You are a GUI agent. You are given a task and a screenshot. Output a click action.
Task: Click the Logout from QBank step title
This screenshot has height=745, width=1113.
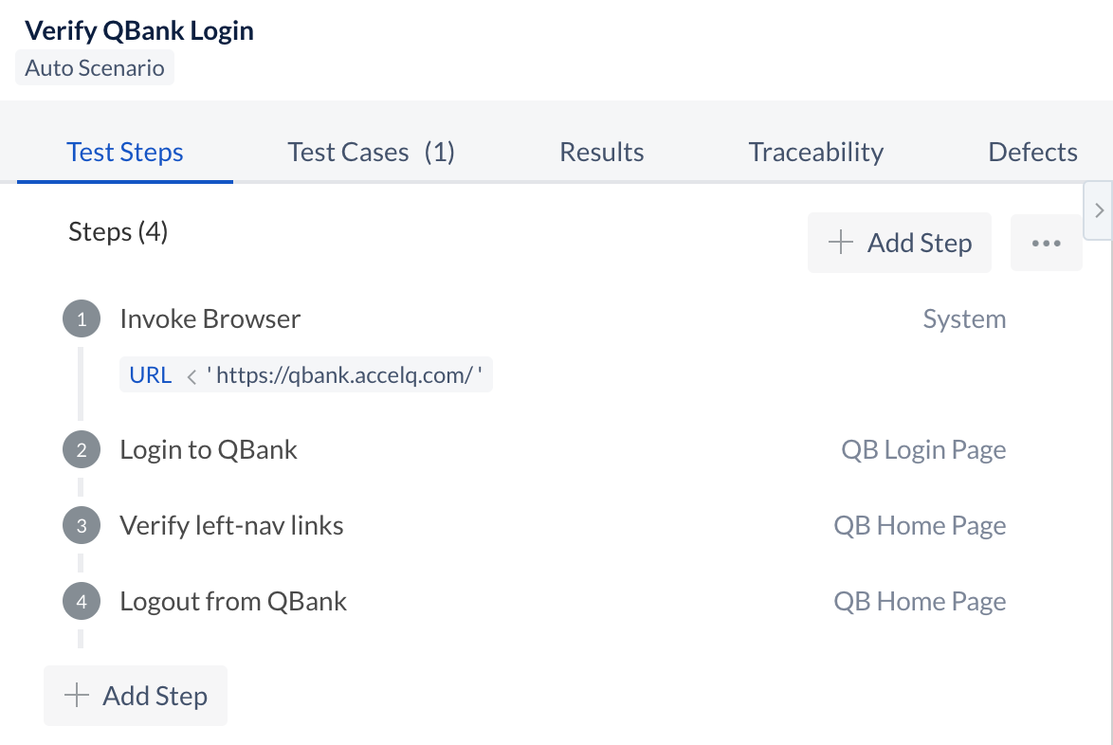coord(233,601)
